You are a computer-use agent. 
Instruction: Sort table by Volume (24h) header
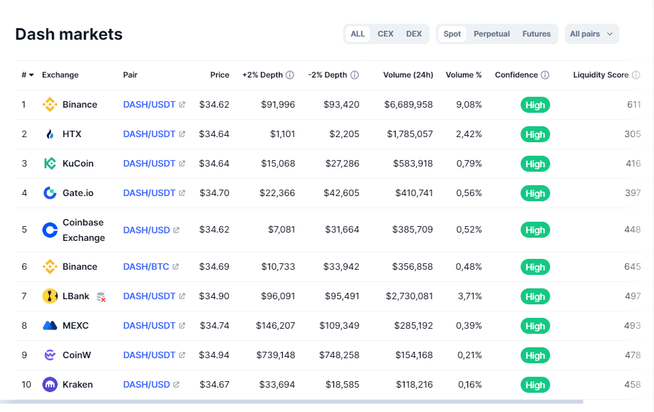(408, 75)
